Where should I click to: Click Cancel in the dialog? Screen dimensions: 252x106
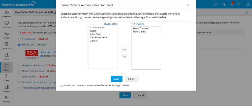tap(132, 79)
